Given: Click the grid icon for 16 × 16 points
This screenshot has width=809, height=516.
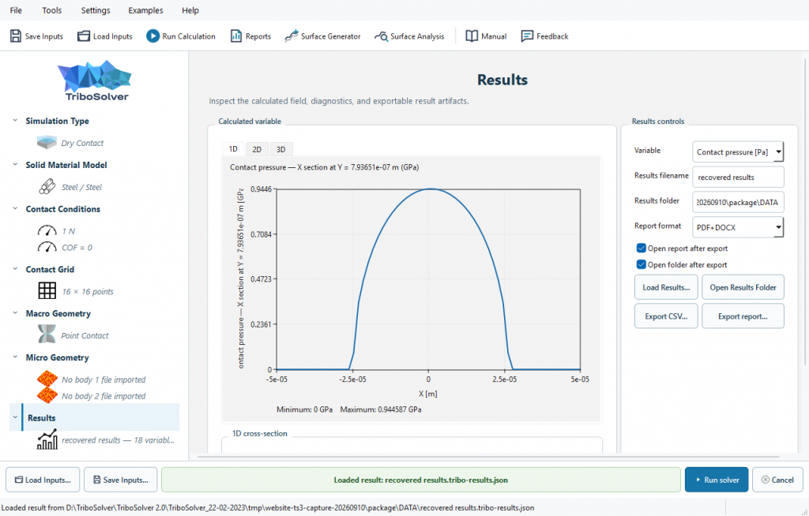Looking at the screenshot, I should pyautogui.click(x=47, y=290).
